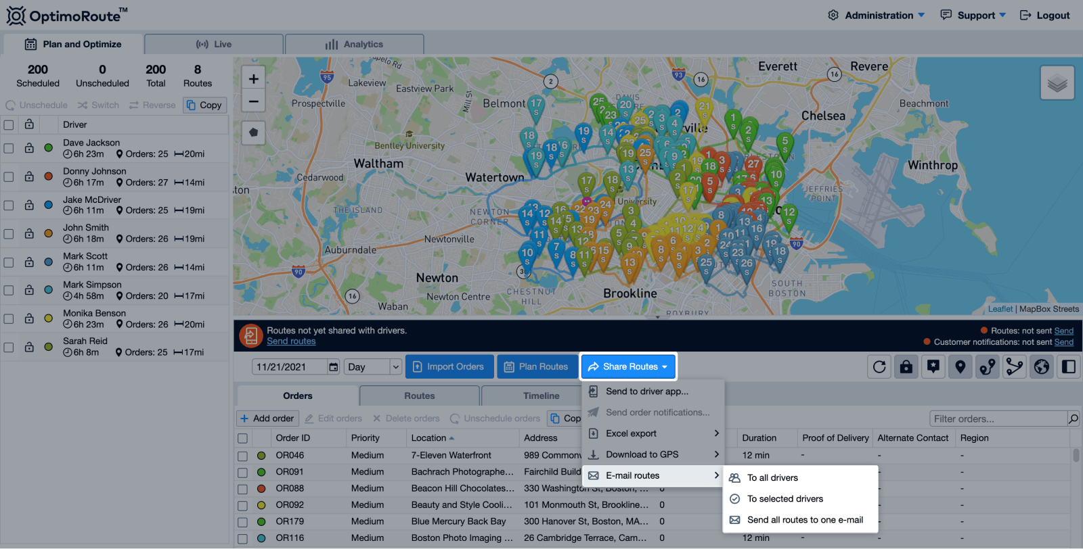
Task: Check the box next to Dave Jackson
Action: [x=9, y=148]
